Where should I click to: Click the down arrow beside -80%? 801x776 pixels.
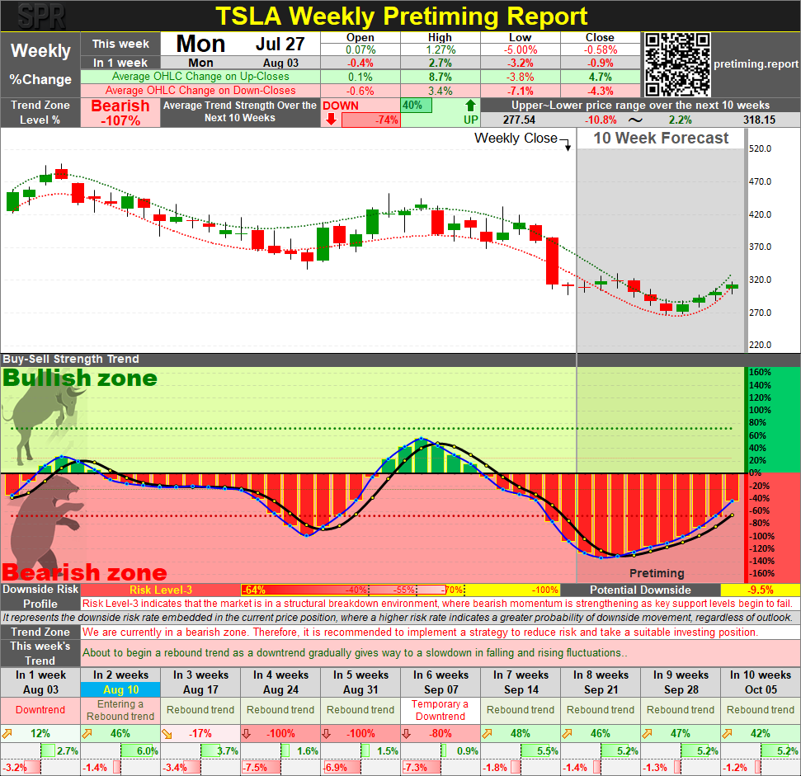pyautogui.click(x=407, y=734)
